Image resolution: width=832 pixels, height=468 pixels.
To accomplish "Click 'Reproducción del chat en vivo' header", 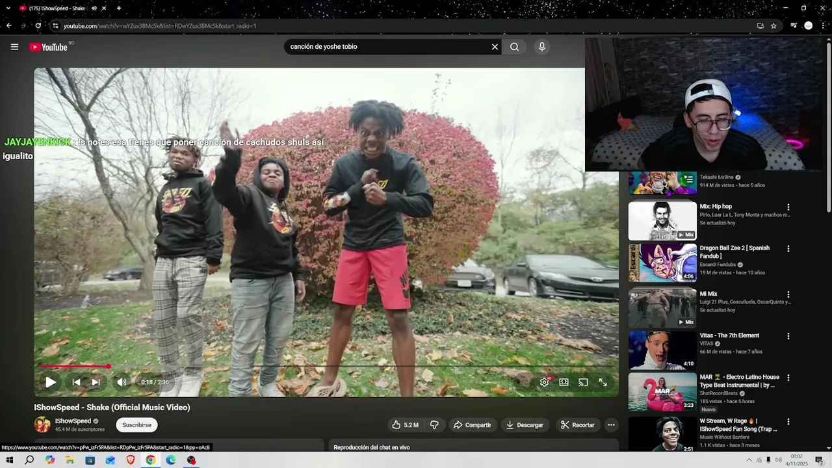I will point(372,447).
